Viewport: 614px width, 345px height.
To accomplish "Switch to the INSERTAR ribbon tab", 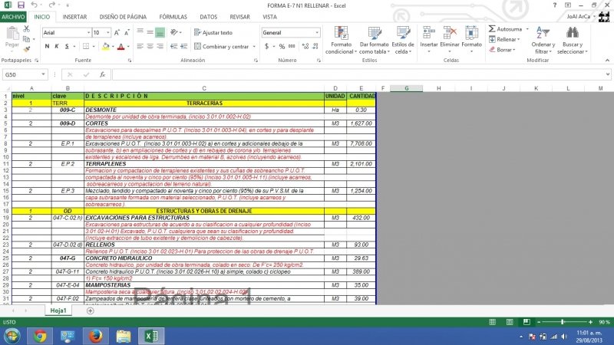I will (x=74, y=16).
